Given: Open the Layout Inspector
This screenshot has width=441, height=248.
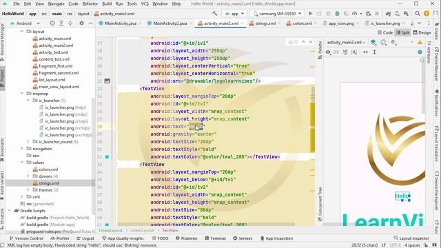Looking at the screenshot, I should tap(411, 238).
